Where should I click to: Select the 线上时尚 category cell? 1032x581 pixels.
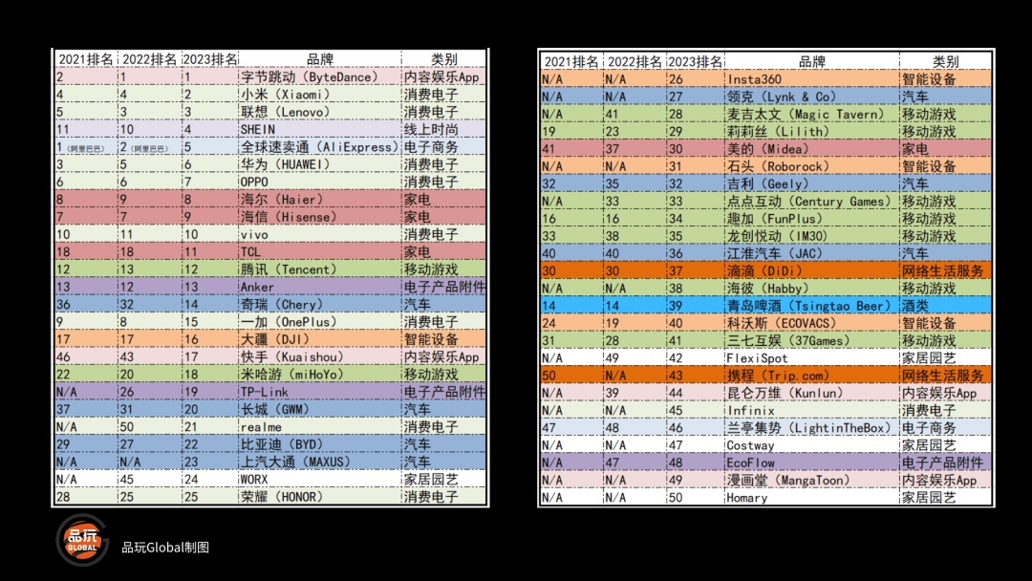pos(443,130)
